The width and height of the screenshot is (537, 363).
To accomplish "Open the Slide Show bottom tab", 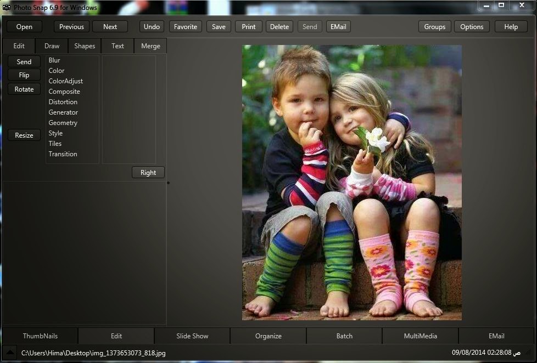I will 192,336.
